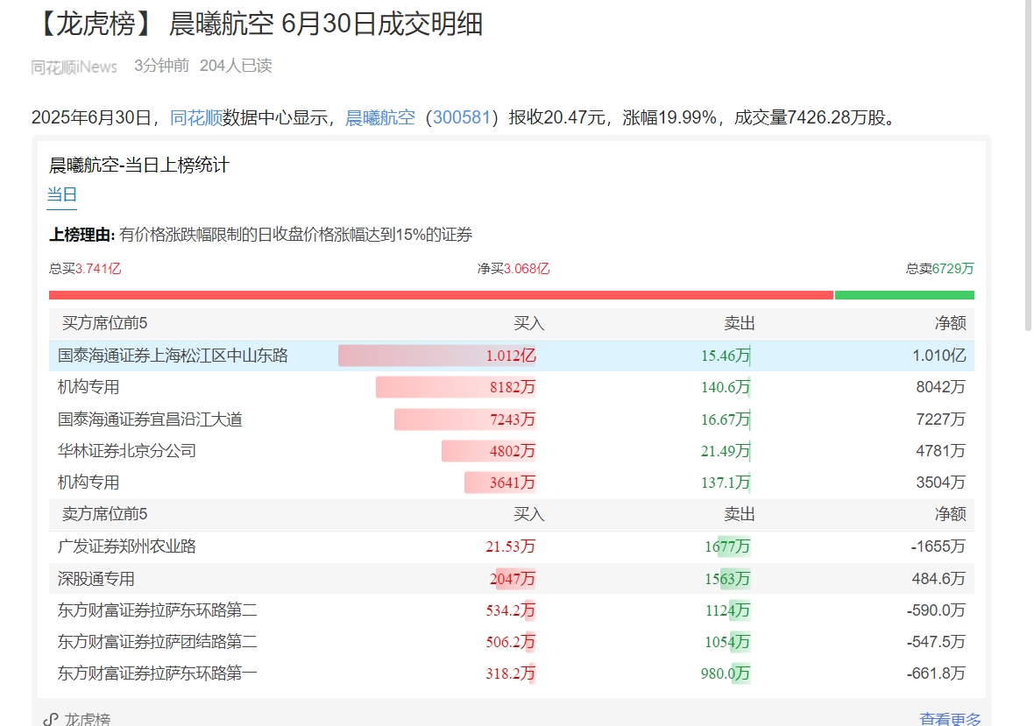
Task: Click 总卖6729万 label
Action: pos(939,269)
